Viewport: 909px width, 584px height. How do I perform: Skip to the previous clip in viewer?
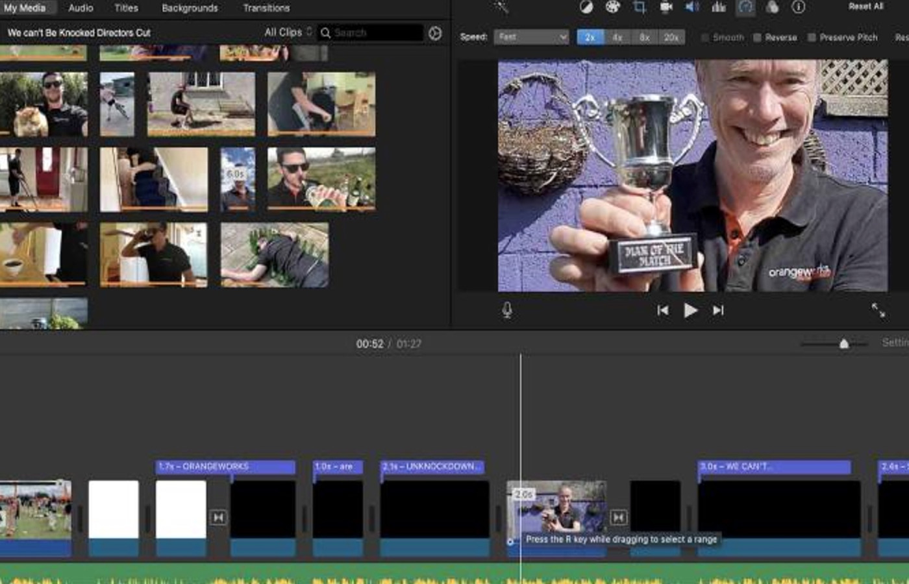point(663,310)
